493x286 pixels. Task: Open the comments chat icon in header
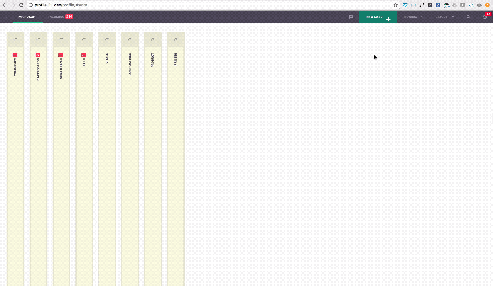point(351,17)
